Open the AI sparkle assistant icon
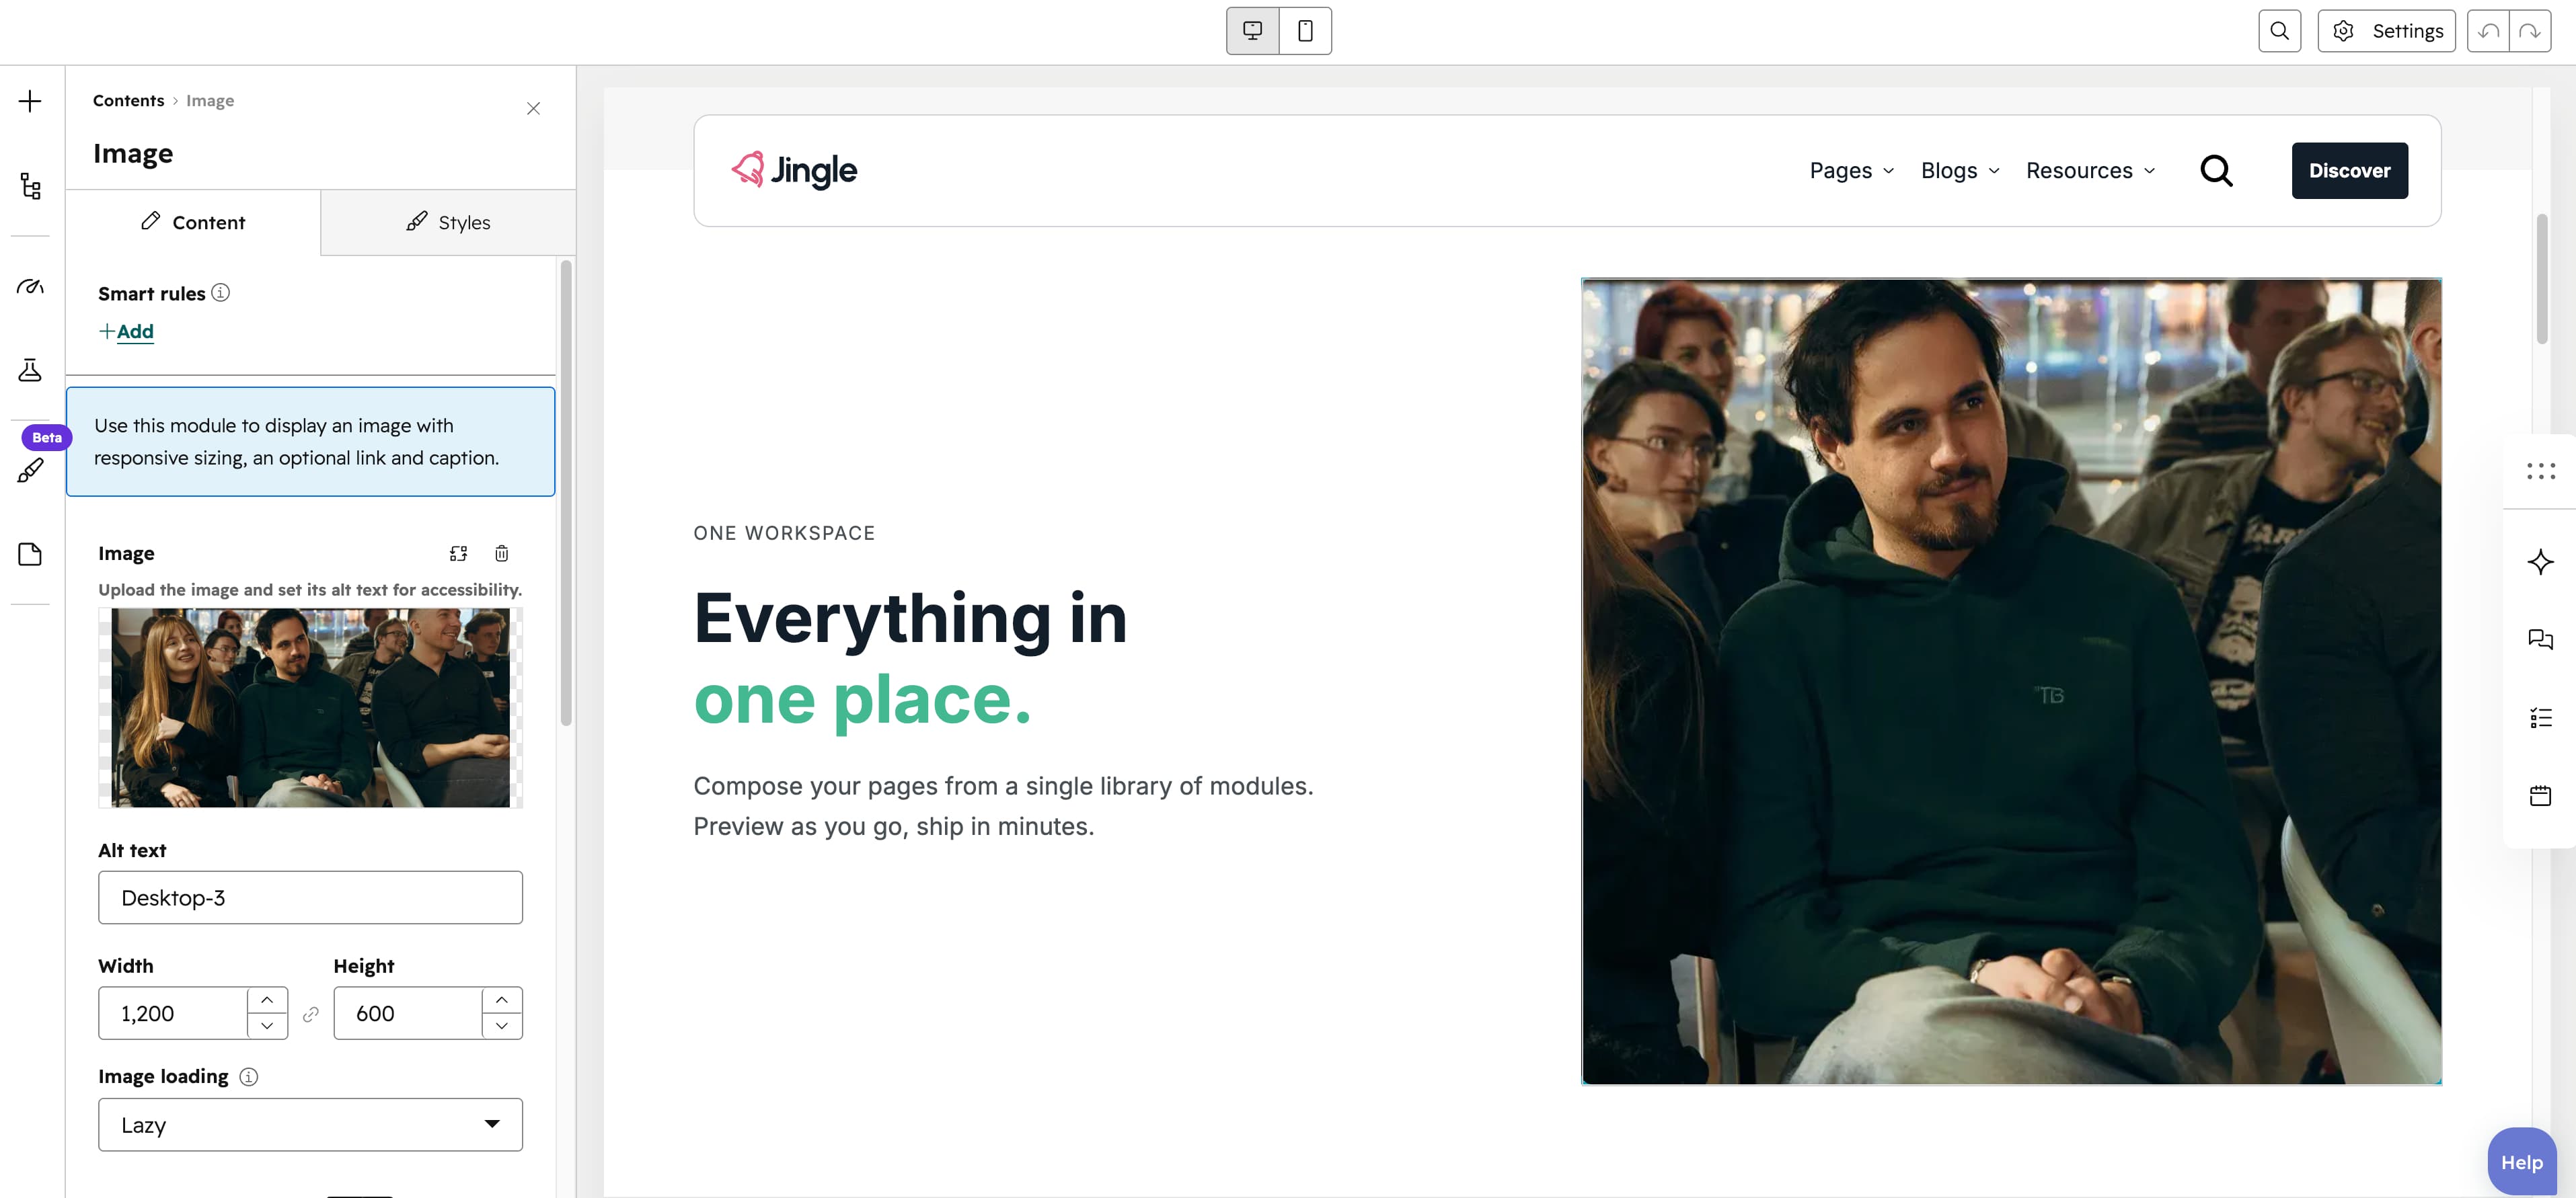Viewport: 2576px width, 1198px height. [x=2540, y=561]
